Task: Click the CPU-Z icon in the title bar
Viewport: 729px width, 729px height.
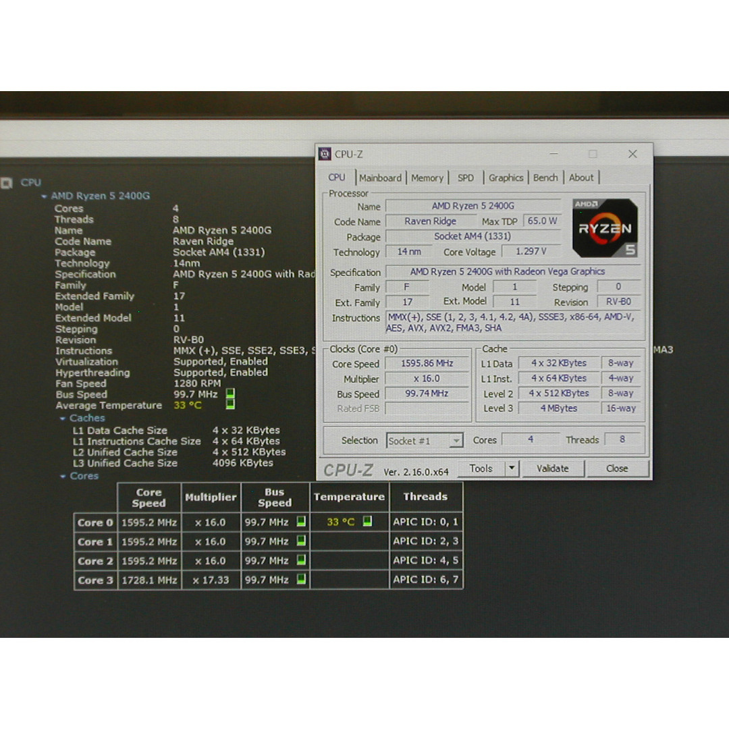Action: coord(326,154)
